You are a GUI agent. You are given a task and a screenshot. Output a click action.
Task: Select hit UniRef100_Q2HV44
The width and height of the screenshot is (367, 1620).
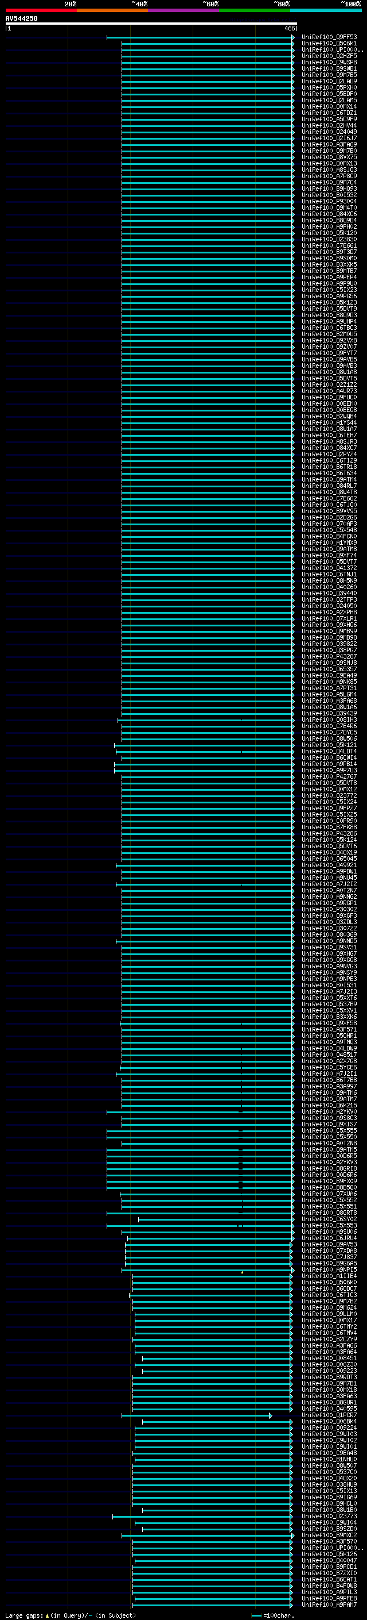329,125
